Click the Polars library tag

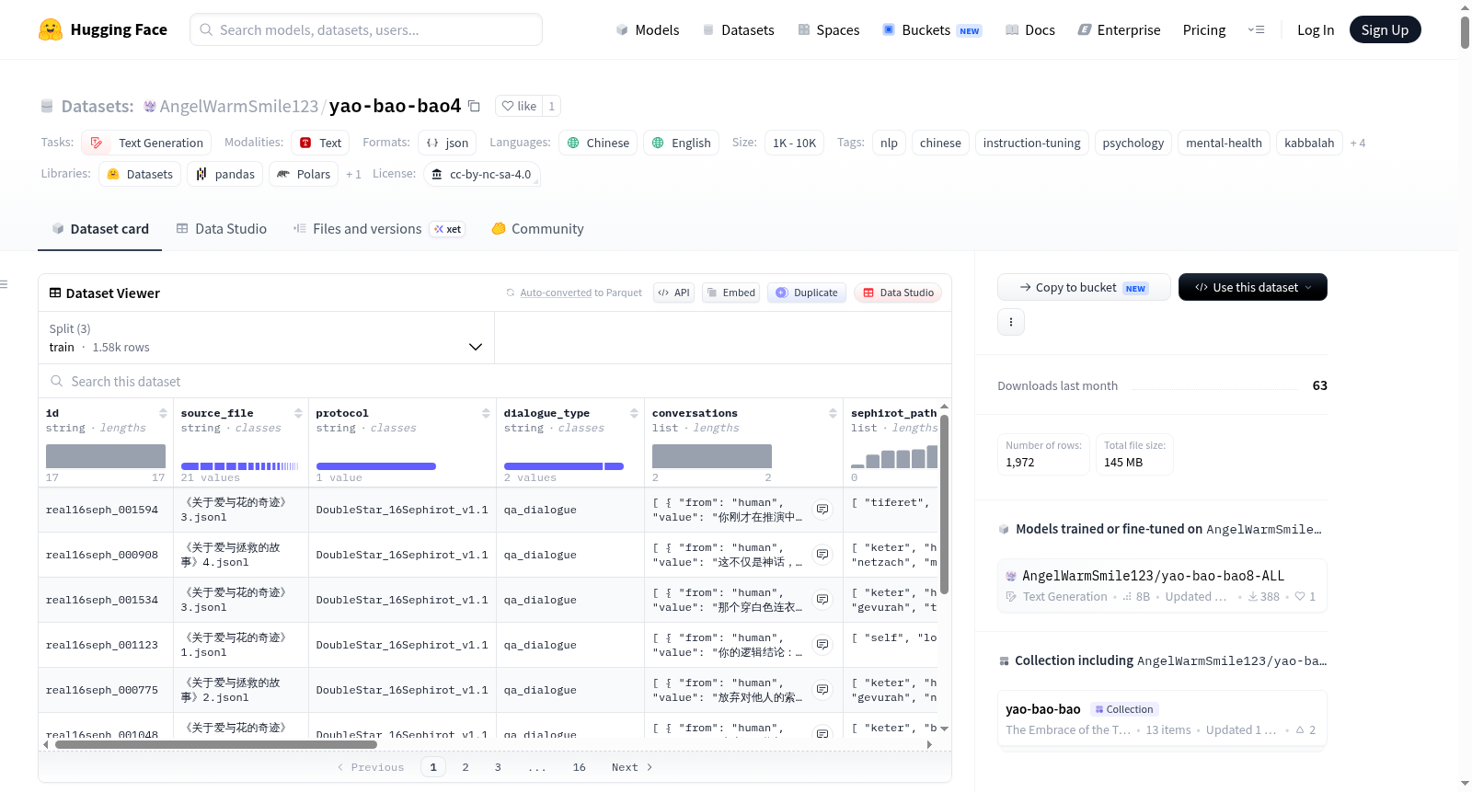(x=304, y=174)
